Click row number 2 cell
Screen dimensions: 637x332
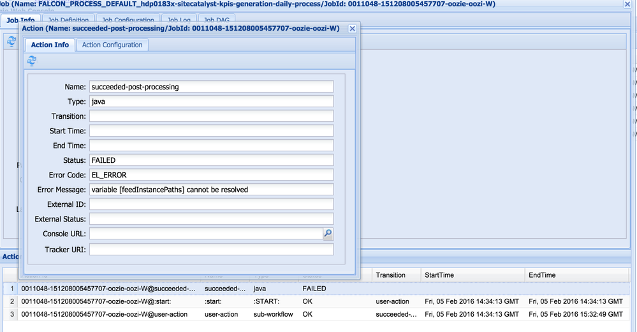pyautogui.click(x=11, y=301)
